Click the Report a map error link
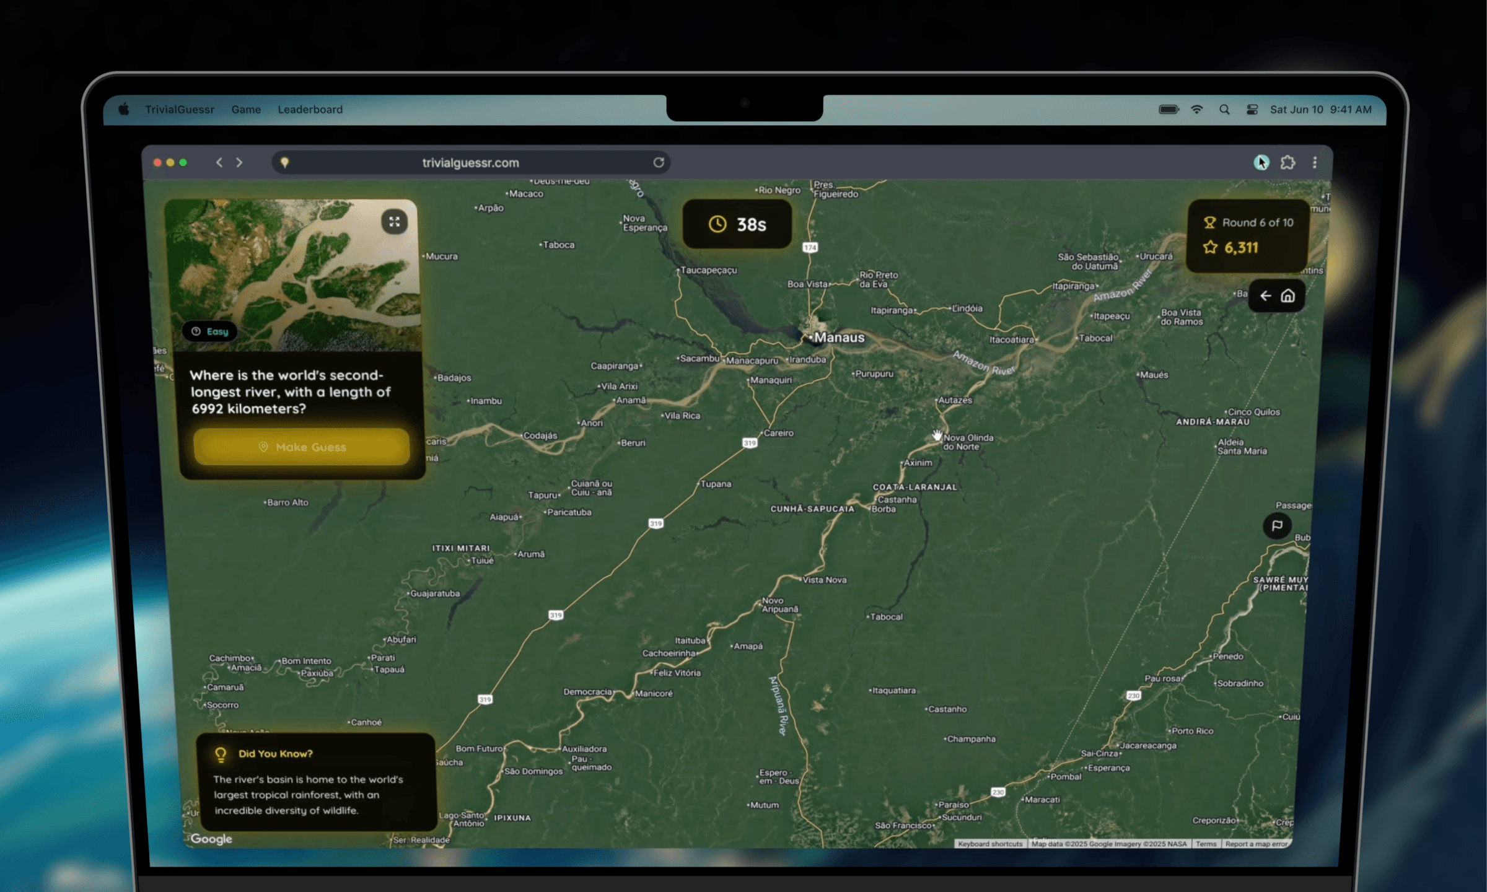 tap(1256, 844)
